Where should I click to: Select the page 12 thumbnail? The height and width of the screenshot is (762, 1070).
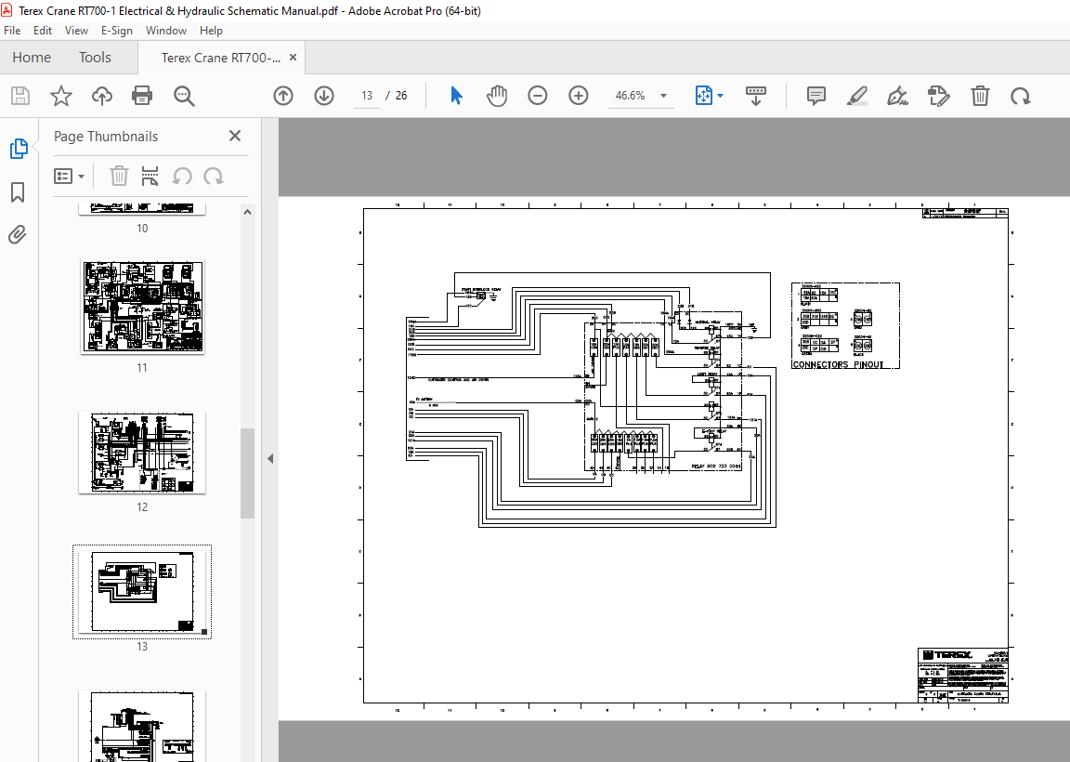pyautogui.click(x=141, y=453)
